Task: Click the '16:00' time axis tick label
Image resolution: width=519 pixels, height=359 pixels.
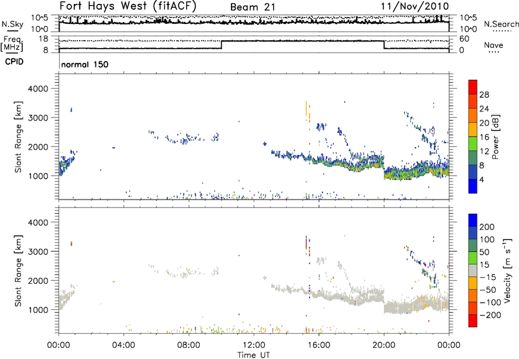Action: [319, 345]
